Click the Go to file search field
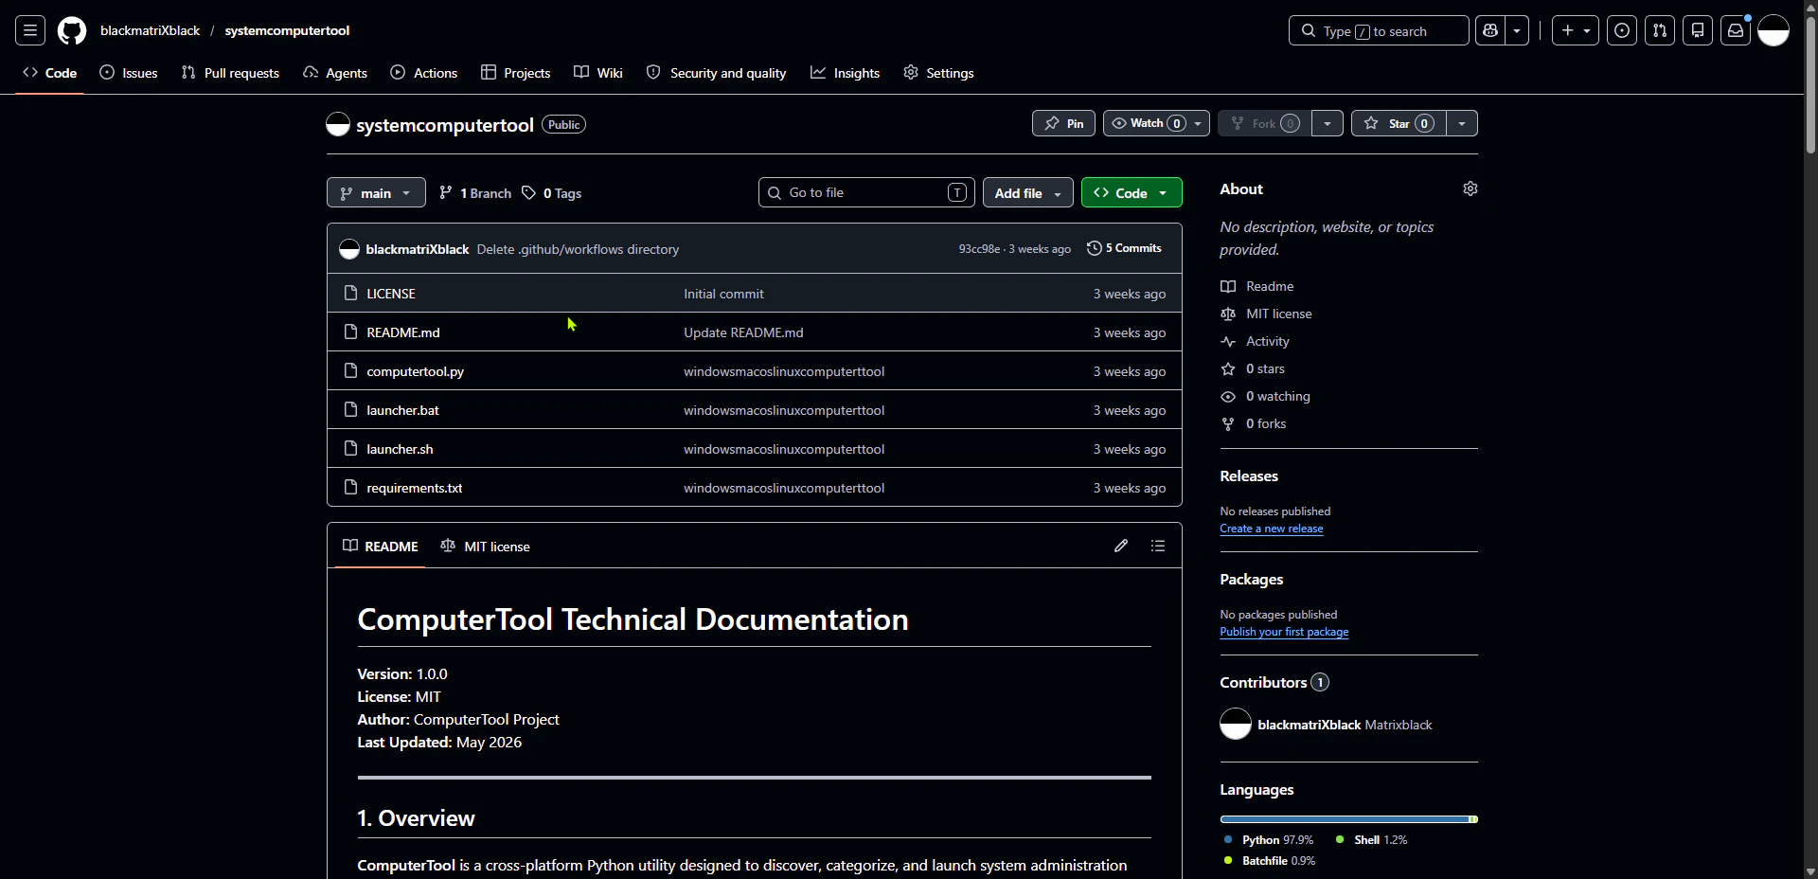 point(866,192)
